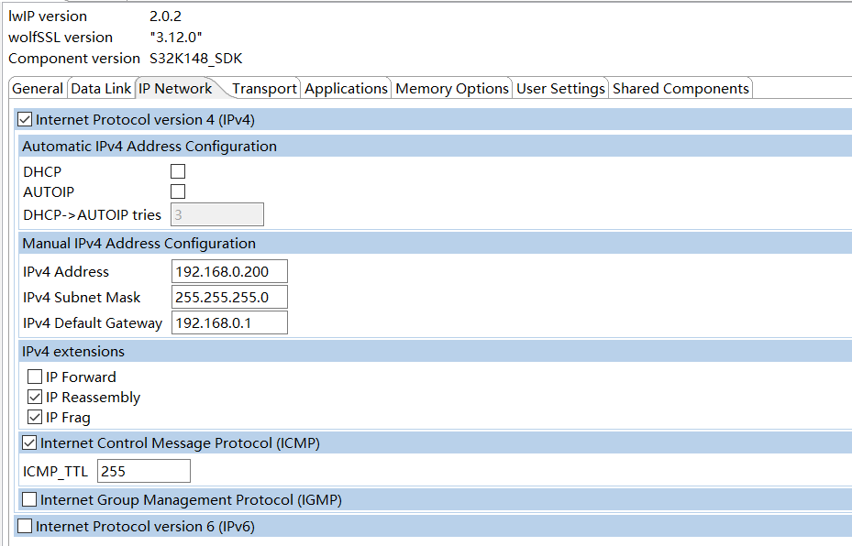Screen dimensions: 852x546
Task: Focus the IPv4 Subnet Mask field
Action: [x=229, y=298]
